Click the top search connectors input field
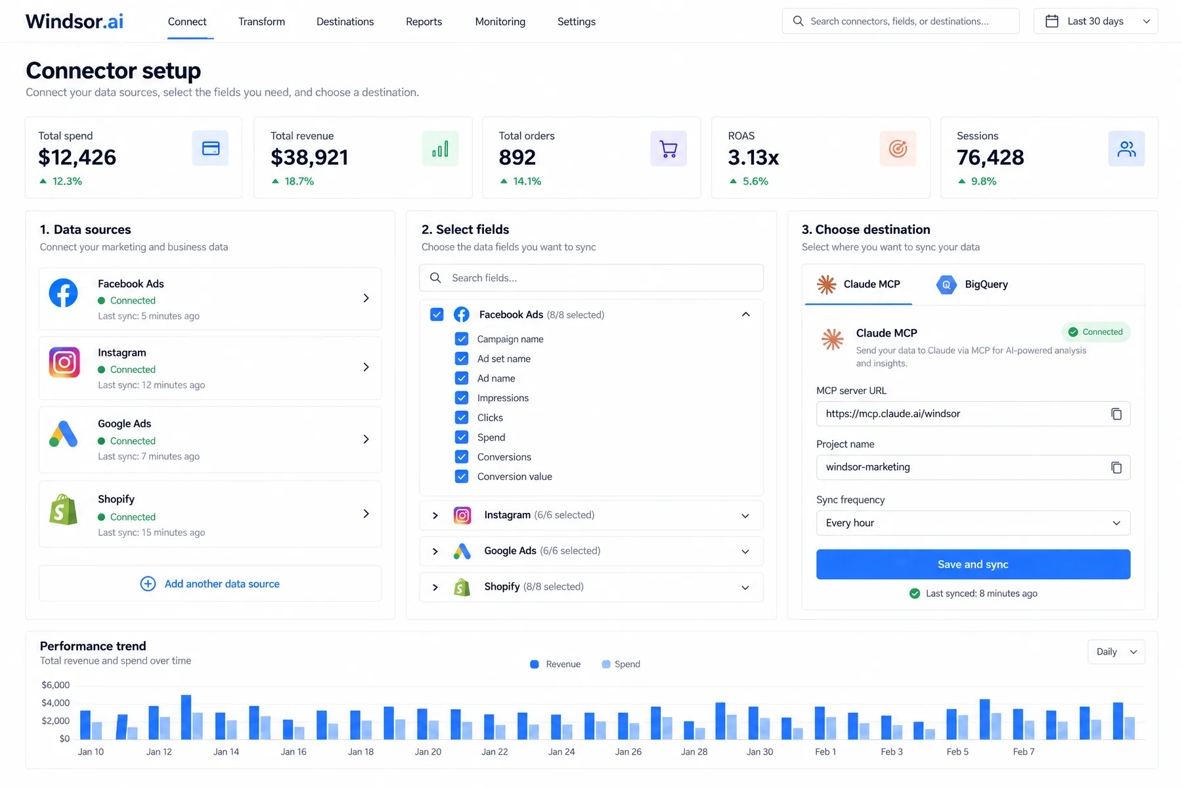This screenshot has width=1182, height=788. tap(900, 21)
